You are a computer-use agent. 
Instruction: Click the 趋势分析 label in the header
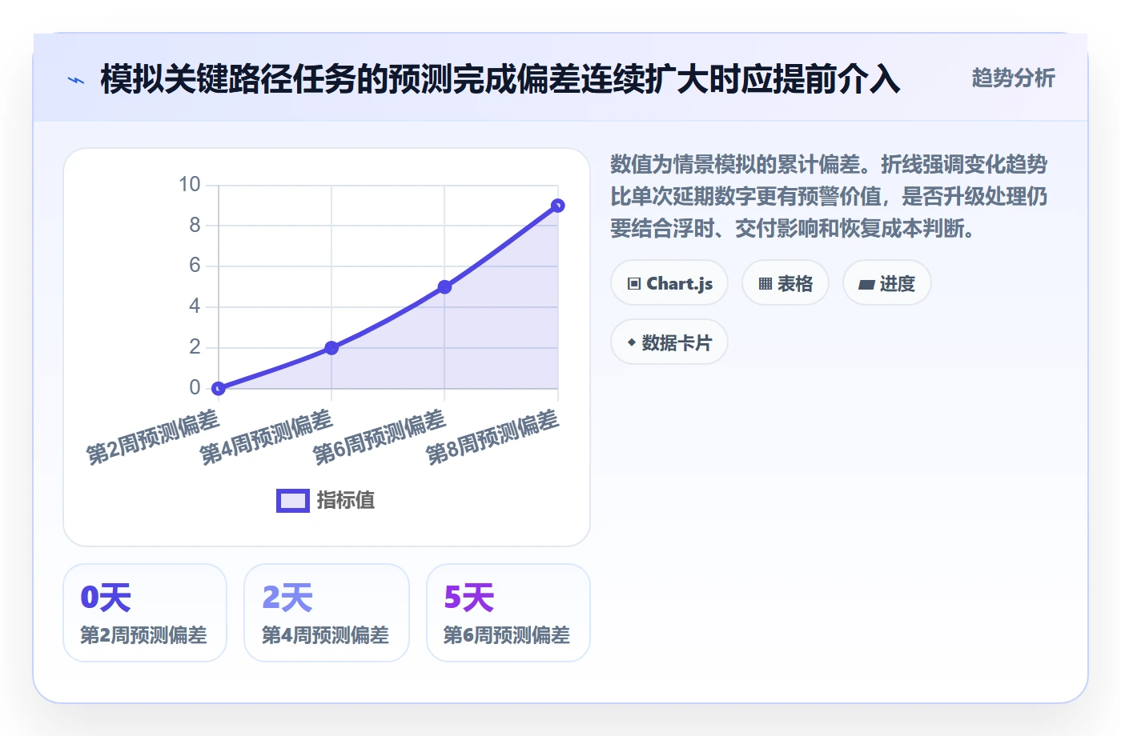[x=1013, y=78]
